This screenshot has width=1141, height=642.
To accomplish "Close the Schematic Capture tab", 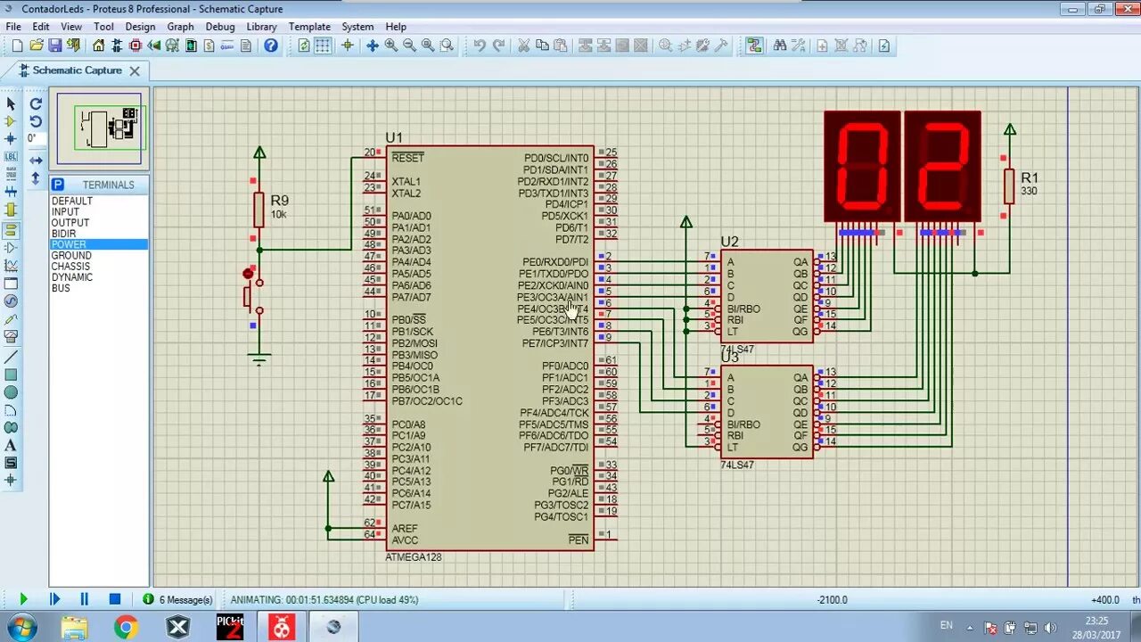I will (135, 70).
